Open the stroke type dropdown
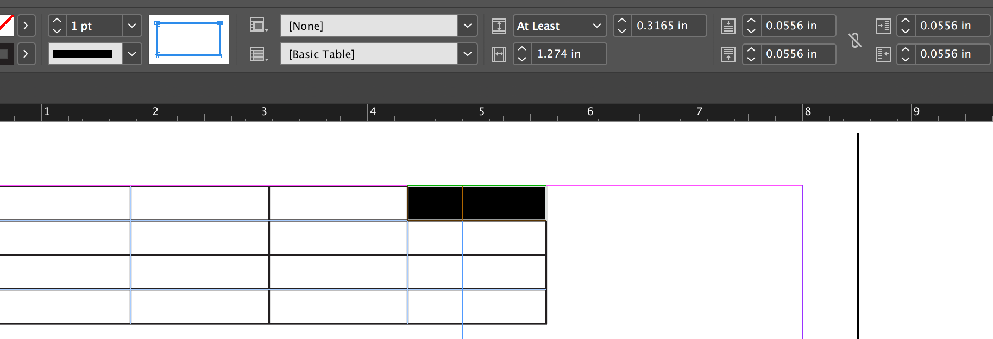The height and width of the screenshot is (339, 993). [x=132, y=54]
